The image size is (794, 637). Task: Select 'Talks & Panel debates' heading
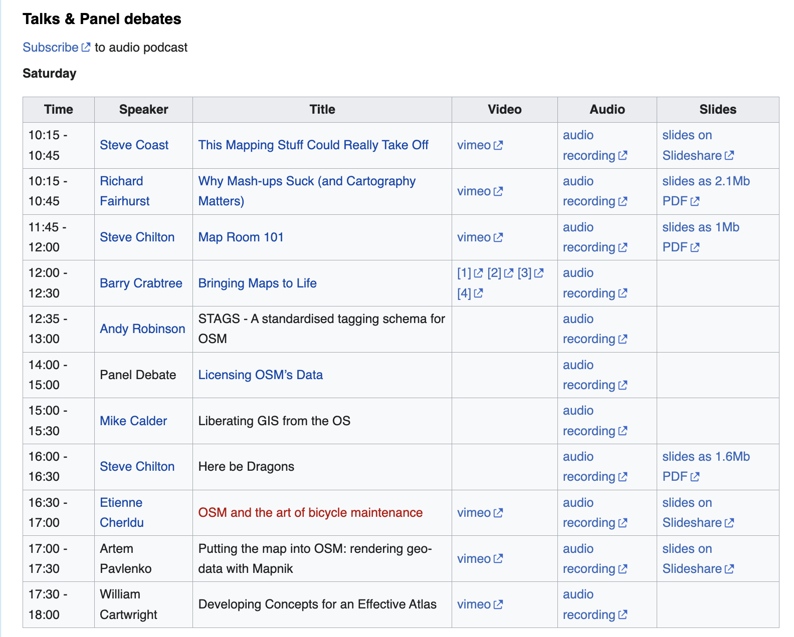tap(102, 19)
